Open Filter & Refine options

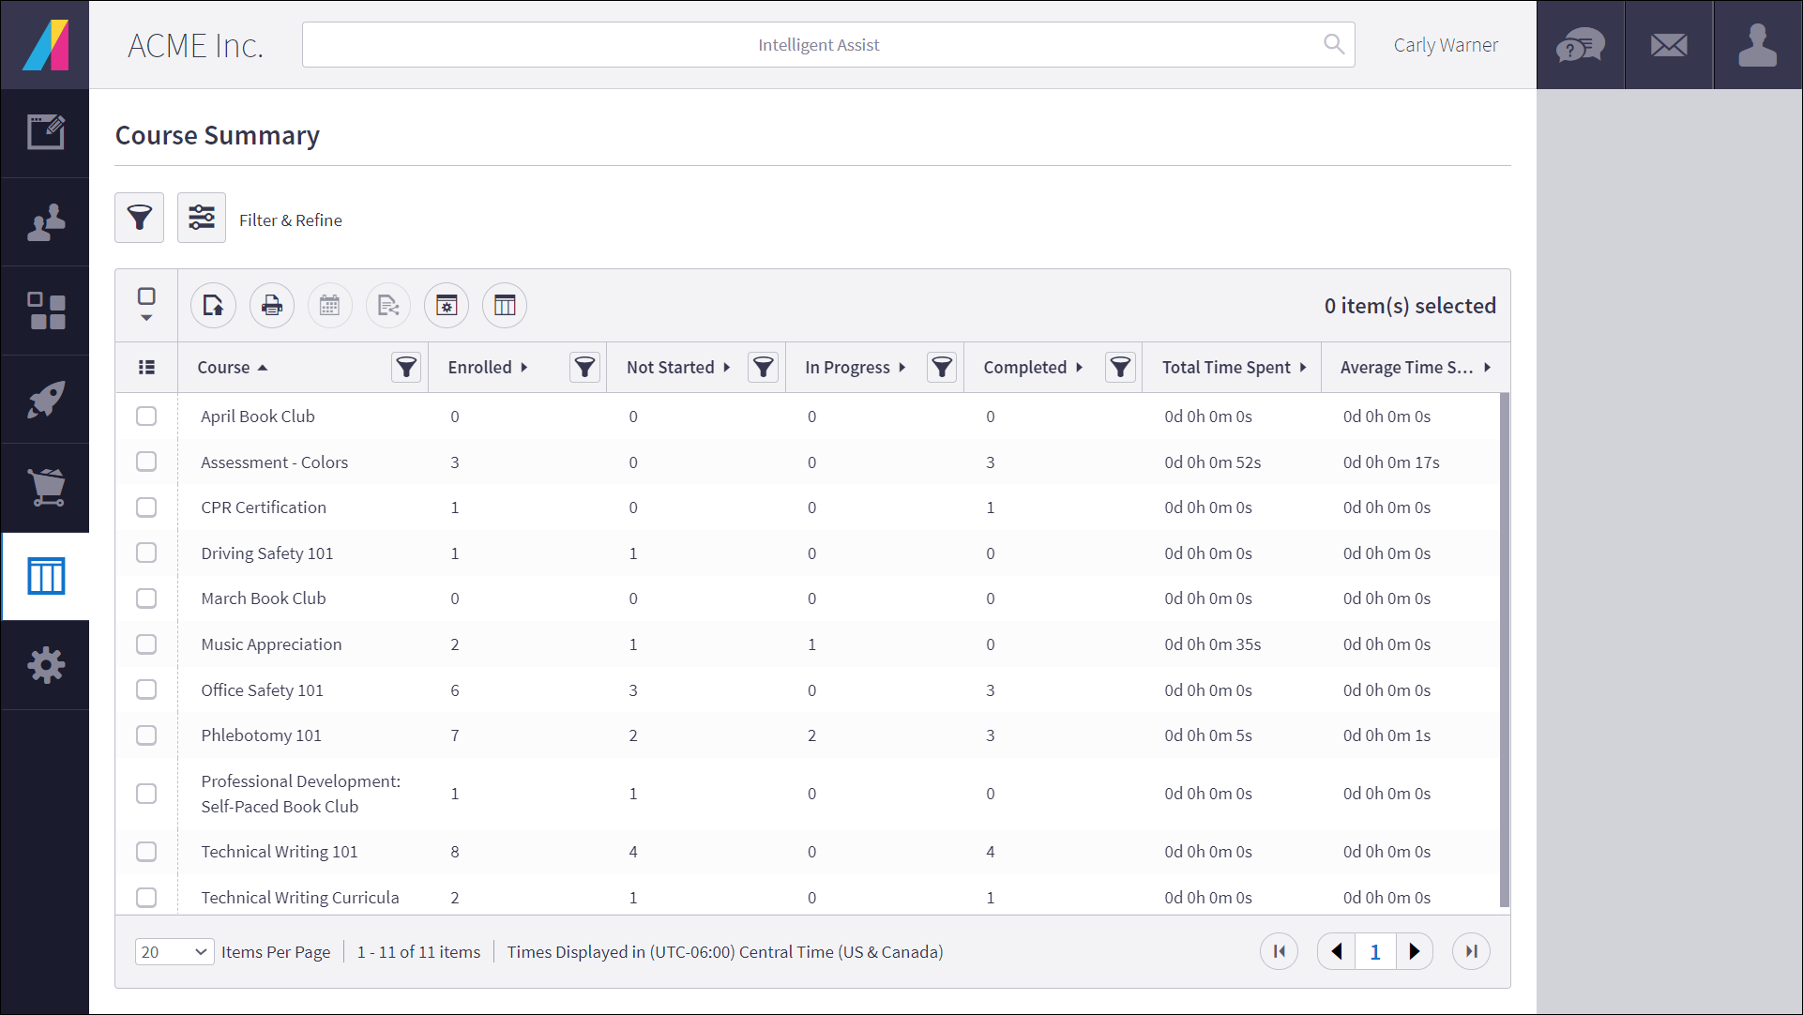click(x=202, y=217)
